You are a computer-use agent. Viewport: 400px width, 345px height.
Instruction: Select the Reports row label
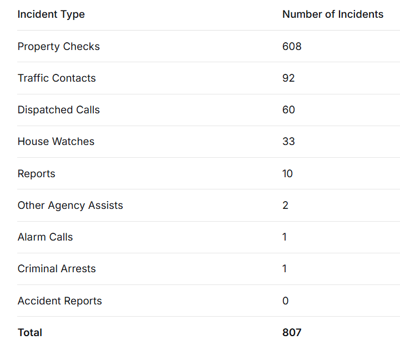(36, 174)
